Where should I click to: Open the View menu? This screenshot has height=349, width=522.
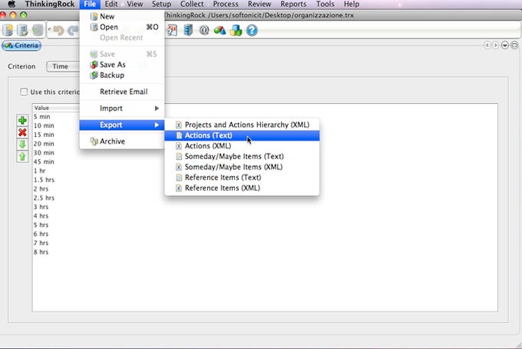click(135, 4)
